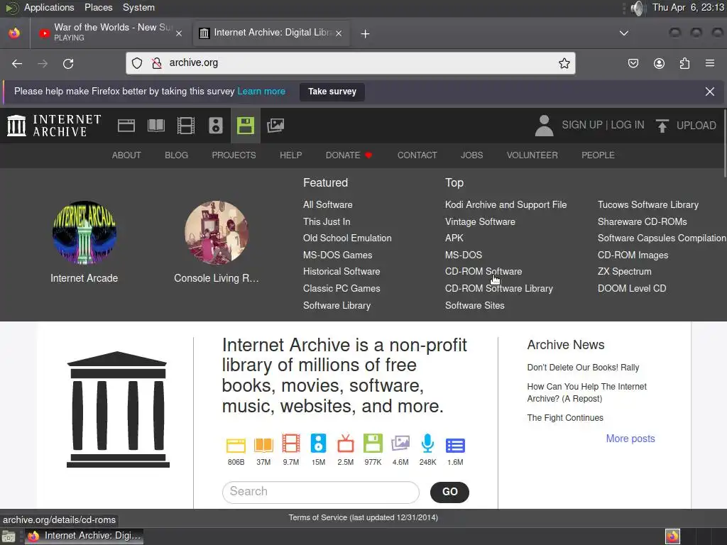Screen dimensions: 727x545
Task: Dismiss the Firefox survey notification bar
Action: click(x=710, y=92)
